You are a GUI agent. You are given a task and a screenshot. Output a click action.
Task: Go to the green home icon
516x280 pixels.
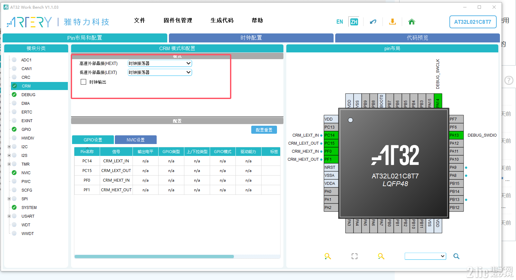coord(412,22)
